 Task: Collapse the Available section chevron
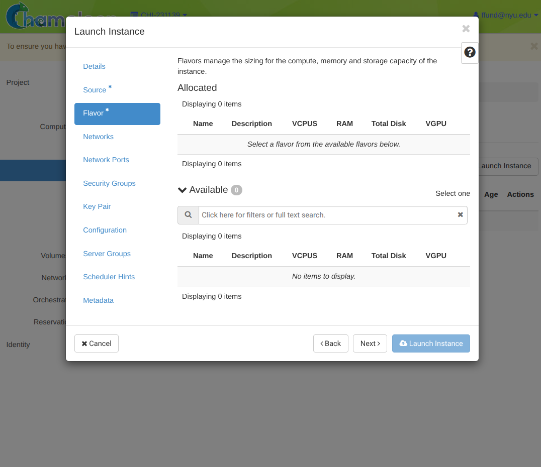(182, 190)
